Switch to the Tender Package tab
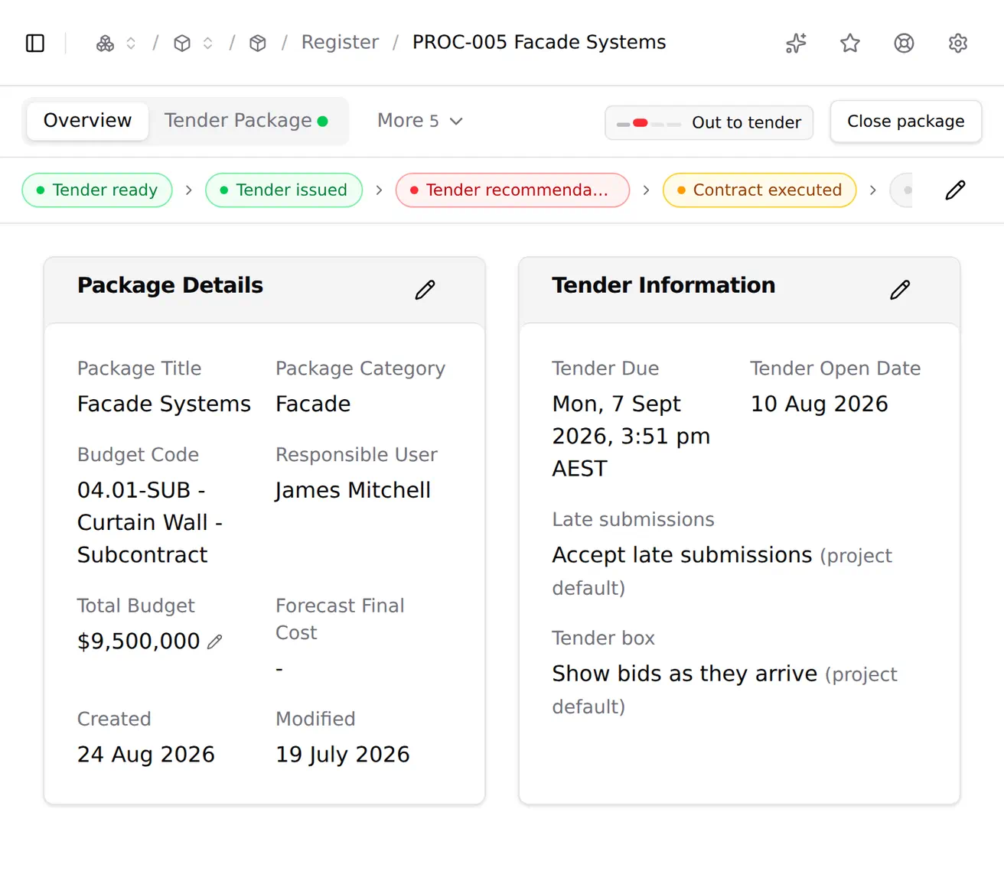This screenshot has width=1004, height=890. click(x=246, y=121)
